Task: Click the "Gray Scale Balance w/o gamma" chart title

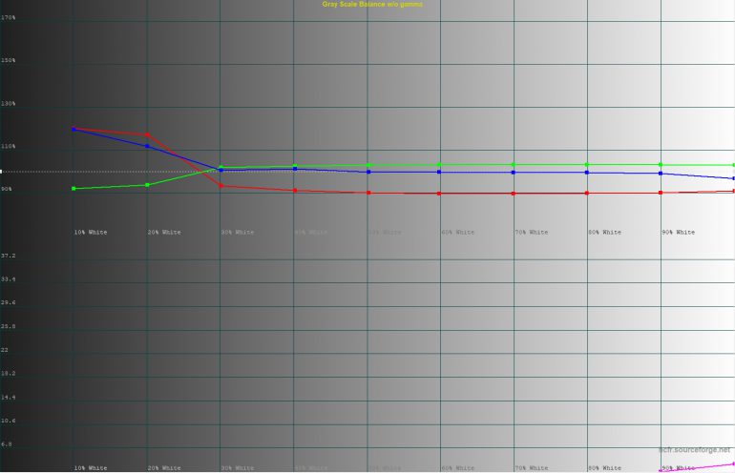Action: [x=372, y=5]
